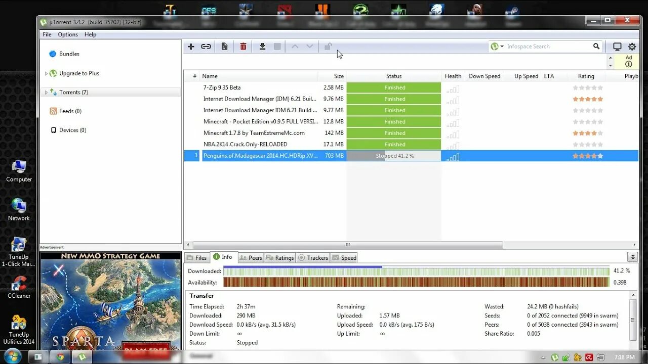Click the Stop torrent square icon

pos(277,47)
